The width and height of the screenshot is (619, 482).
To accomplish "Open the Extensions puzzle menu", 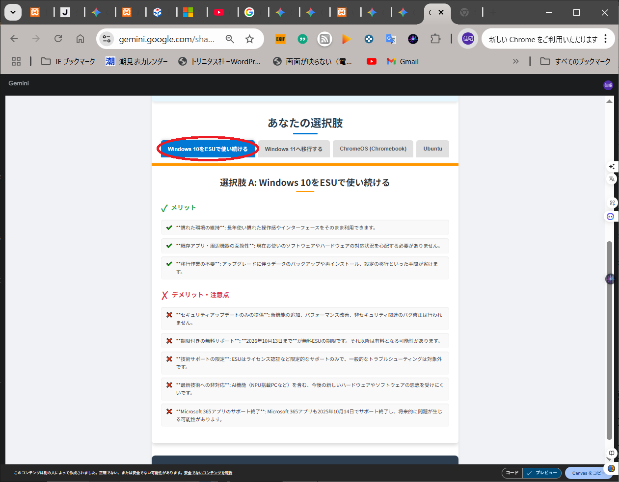I will 435,39.
